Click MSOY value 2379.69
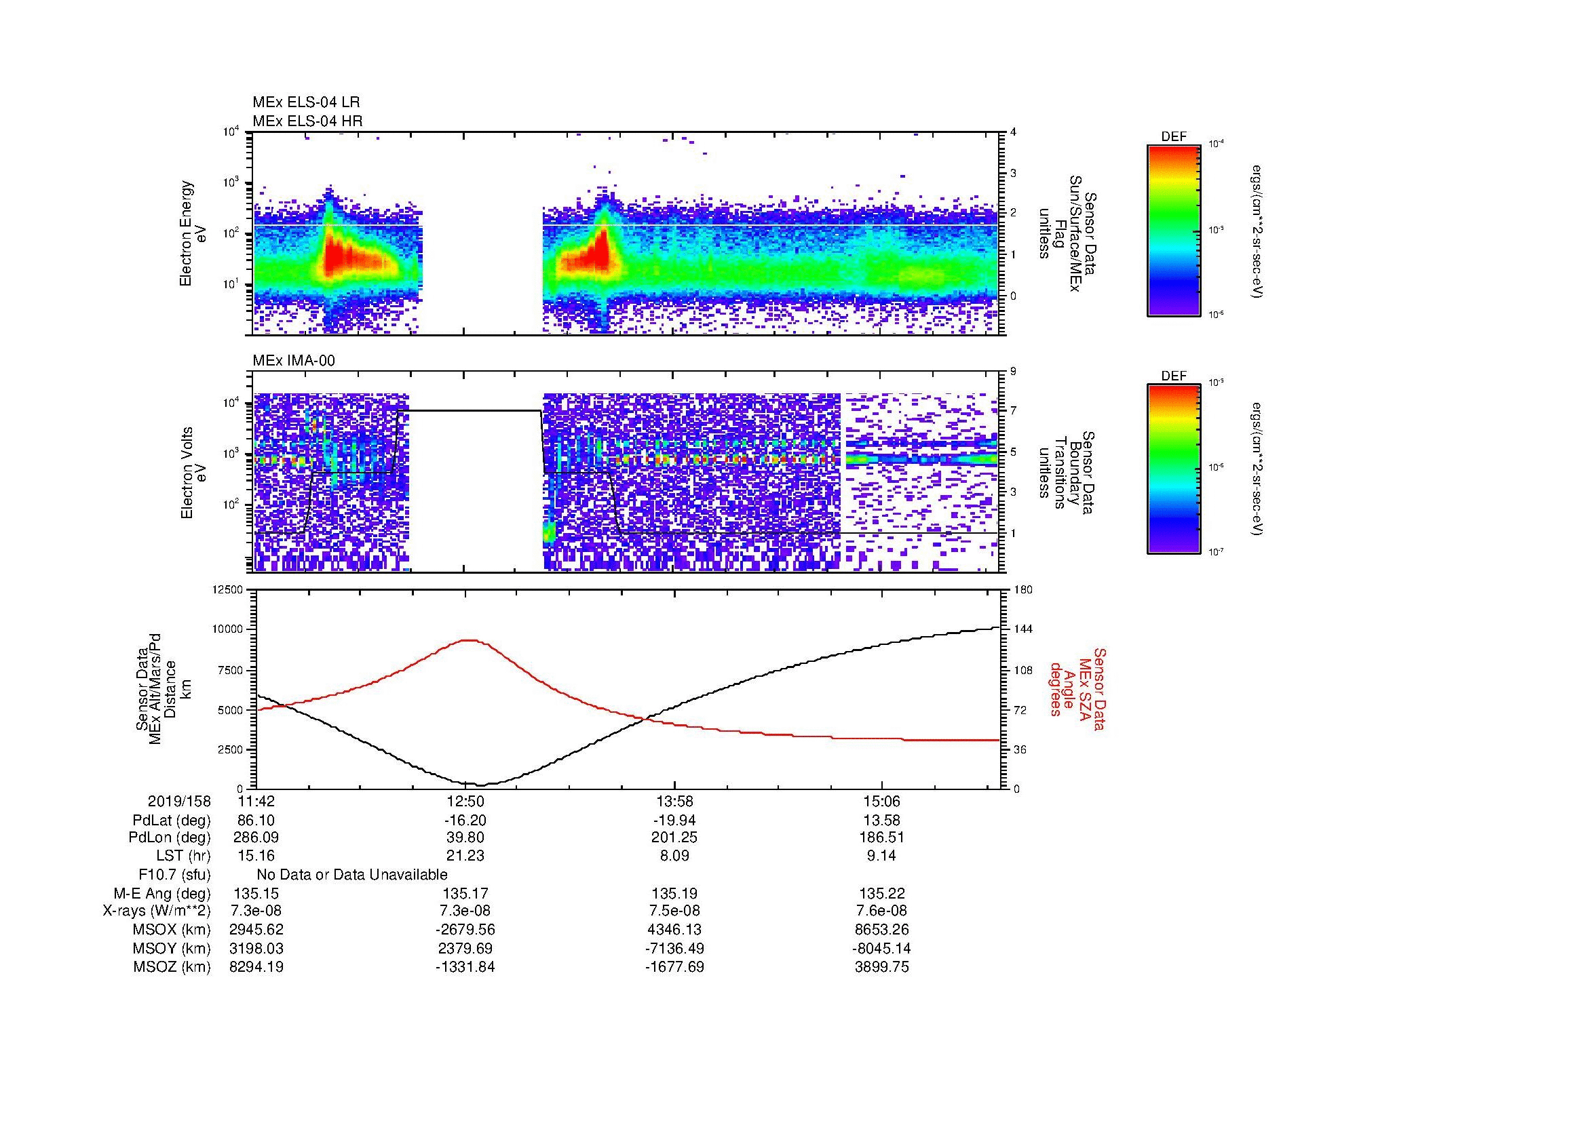This screenshot has height=1121, width=1587. (x=465, y=948)
